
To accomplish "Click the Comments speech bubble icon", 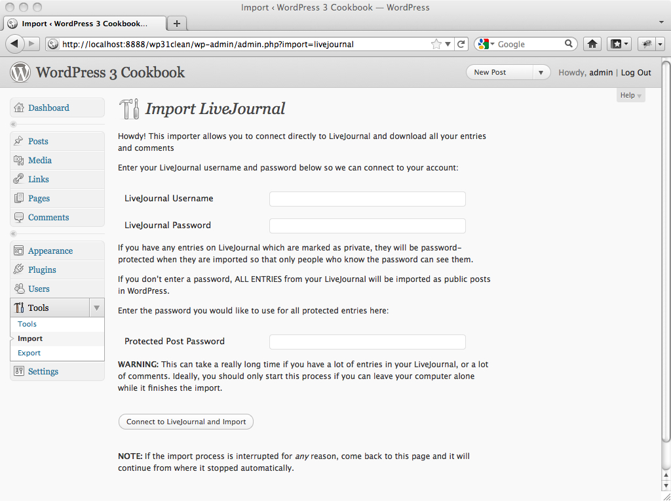I will 18,217.
